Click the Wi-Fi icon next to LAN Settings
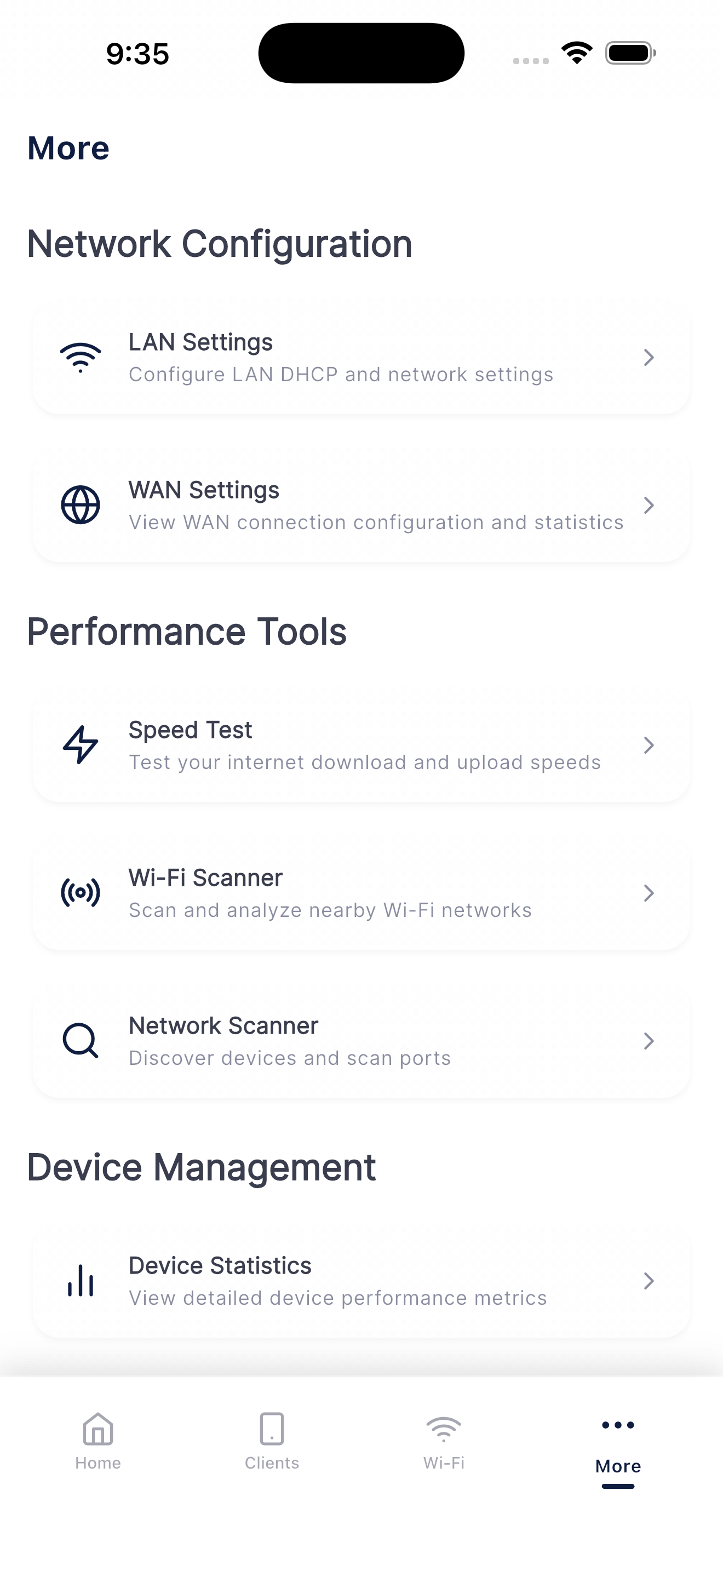723x1571 pixels. pyautogui.click(x=81, y=357)
